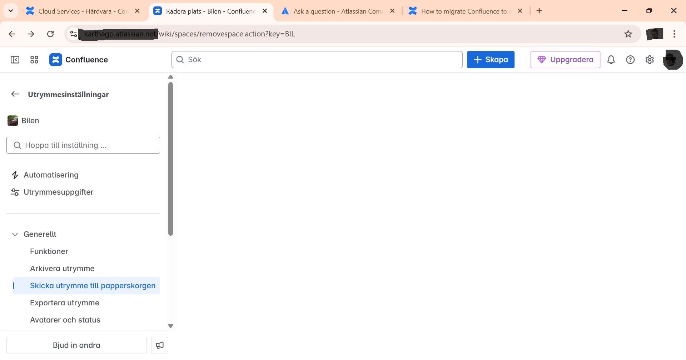The width and height of the screenshot is (686, 360).
Task: Open Utrymmesuppgifter in the sidebar
Action: (83, 192)
